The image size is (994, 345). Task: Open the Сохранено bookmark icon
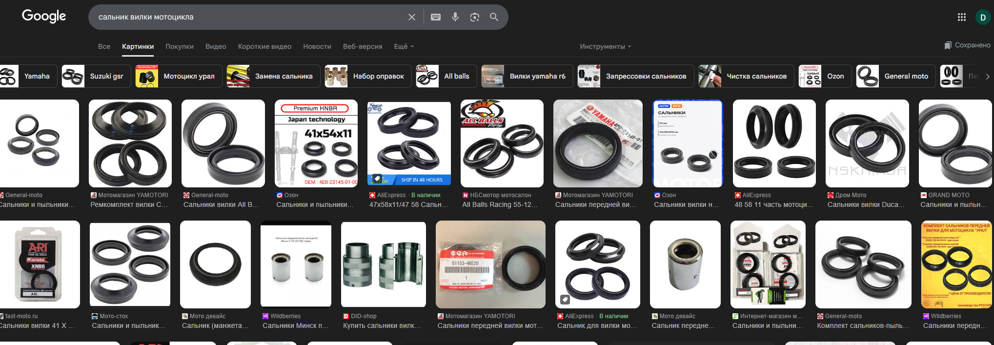pyautogui.click(x=948, y=45)
